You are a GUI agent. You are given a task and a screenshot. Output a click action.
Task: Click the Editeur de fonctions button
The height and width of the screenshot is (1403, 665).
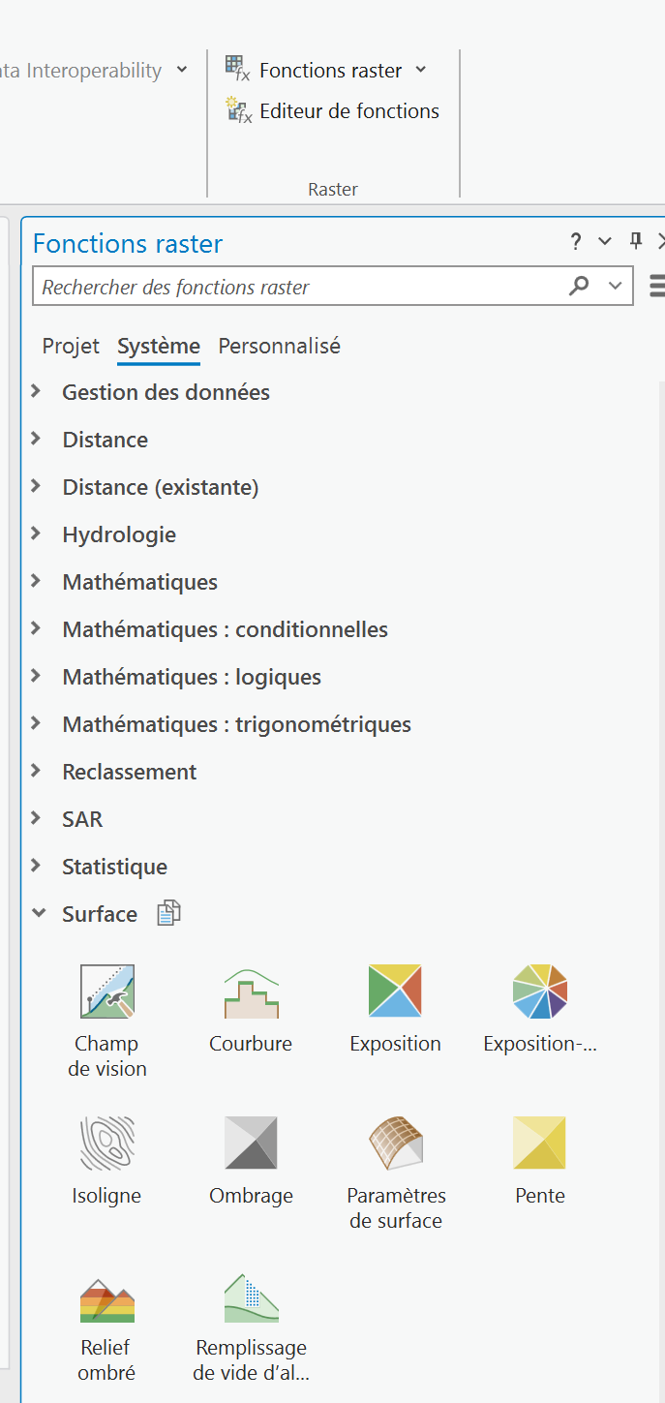click(x=333, y=111)
